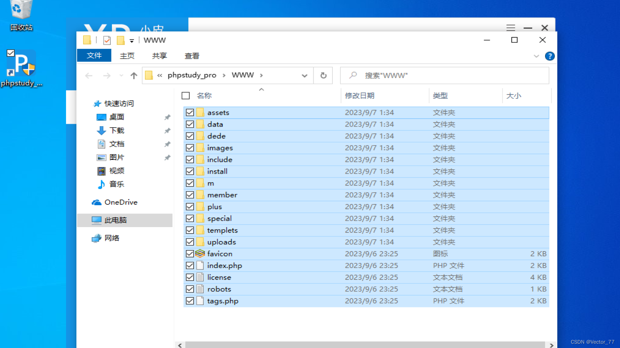The width and height of the screenshot is (620, 348).
Task: Click the horizontal scrollbar track
Action: click(x=365, y=345)
